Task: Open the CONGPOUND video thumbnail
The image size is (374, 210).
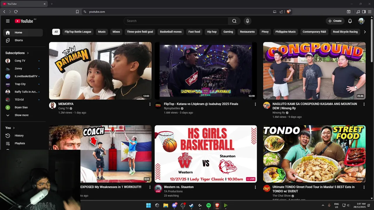Action: [x=314, y=71]
